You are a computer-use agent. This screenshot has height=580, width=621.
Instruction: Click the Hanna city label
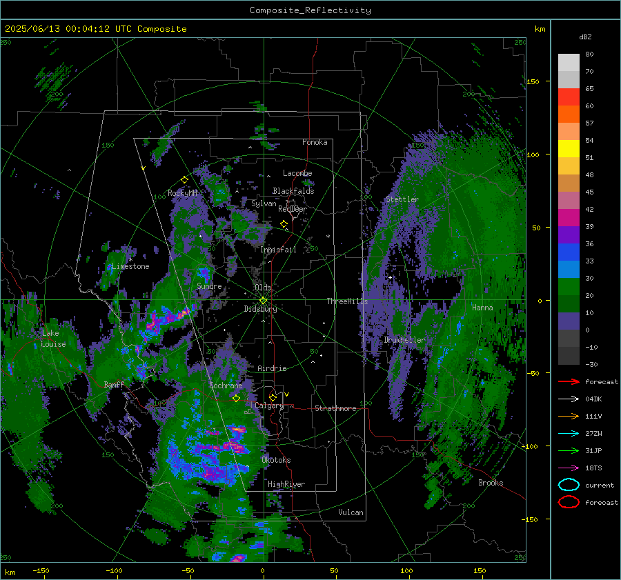482,308
